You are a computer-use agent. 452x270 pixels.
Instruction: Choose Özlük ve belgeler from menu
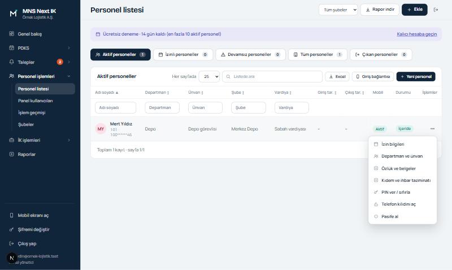click(402, 168)
